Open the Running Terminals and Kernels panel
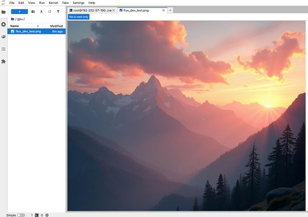This screenshot has height=217, width=308. click(x=4, y=24)
